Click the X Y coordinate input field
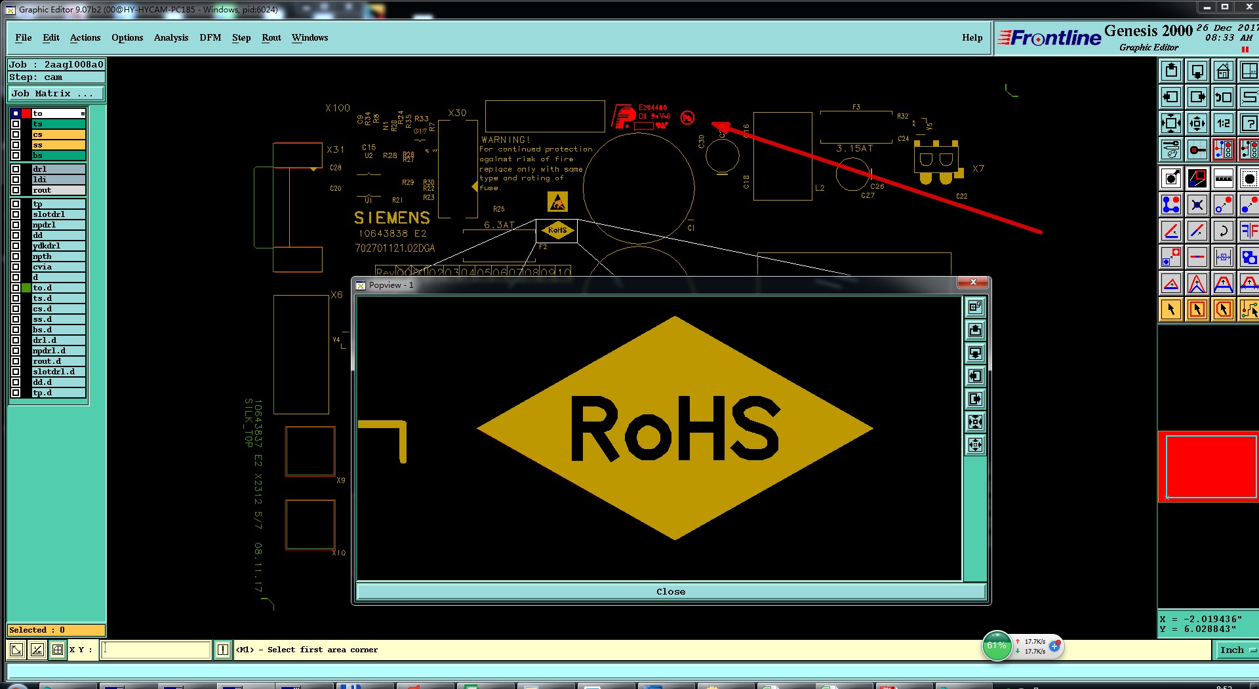Viewport: 1259px width, 689px height. [x=156, y=650]
